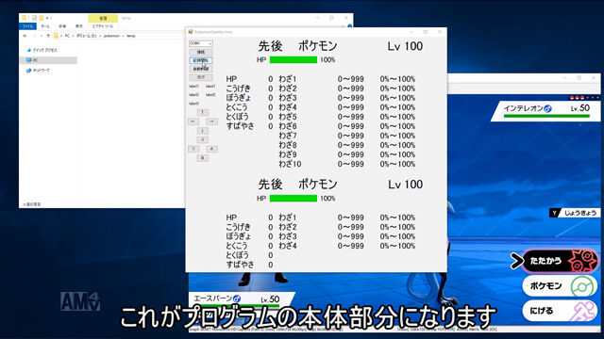Click the yellow 管理 contextual tab in Explorer
This screenshot has width=604, height=339.
pos(103,18)
